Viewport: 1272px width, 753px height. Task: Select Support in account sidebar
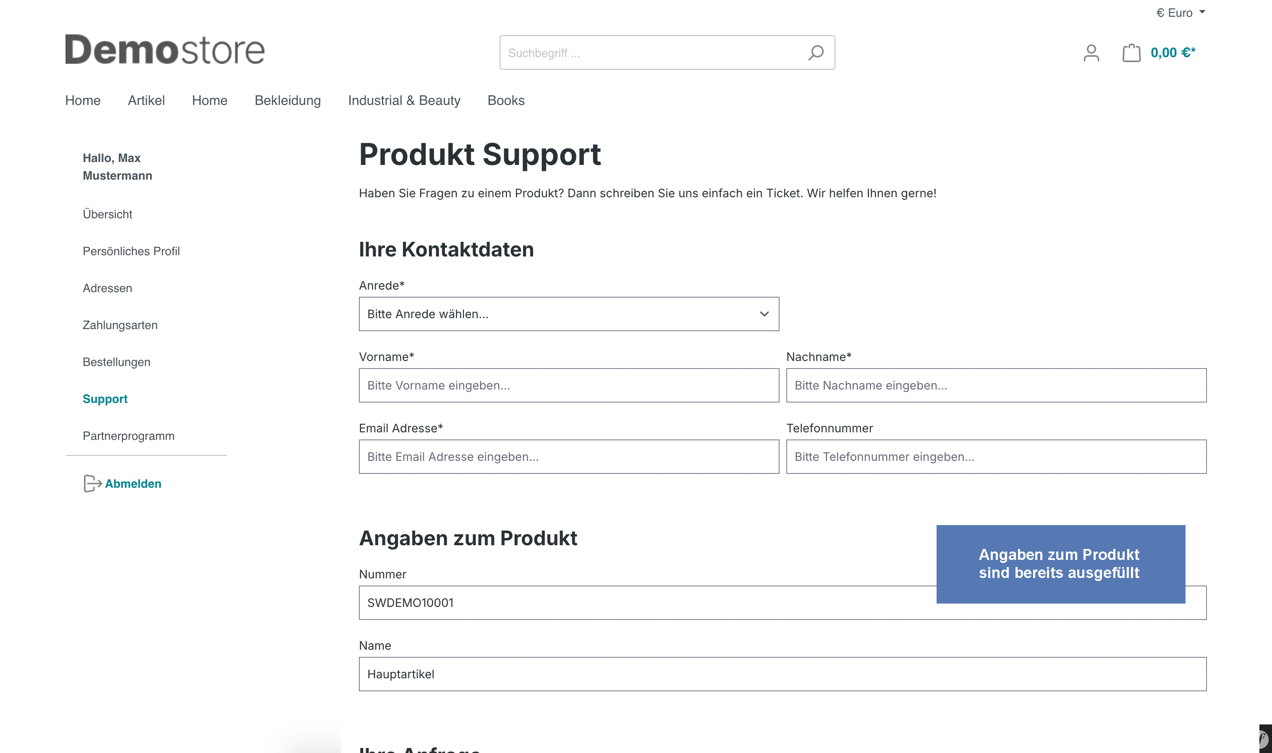pyautogui.click(x=105, y=399)
